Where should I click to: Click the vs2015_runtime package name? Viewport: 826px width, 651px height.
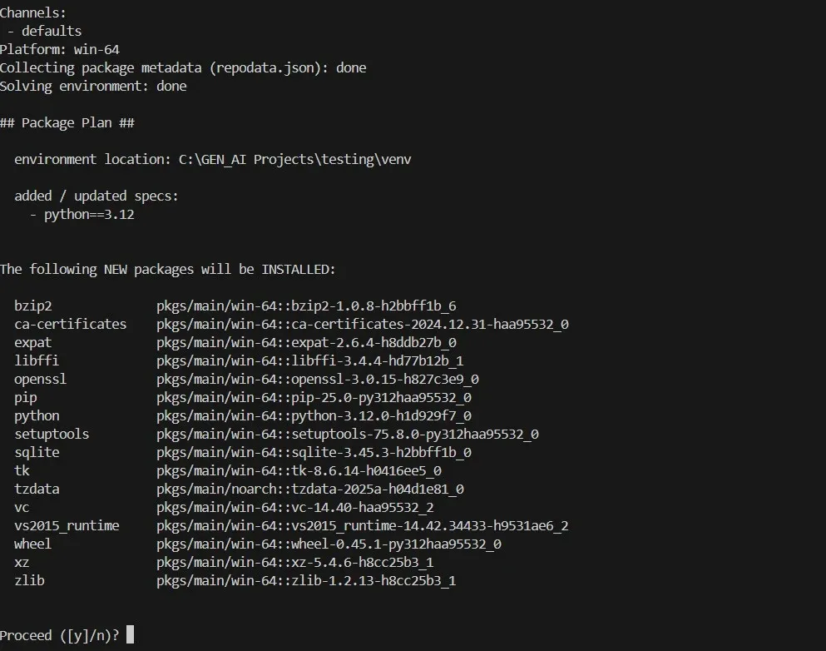point(67,525)
